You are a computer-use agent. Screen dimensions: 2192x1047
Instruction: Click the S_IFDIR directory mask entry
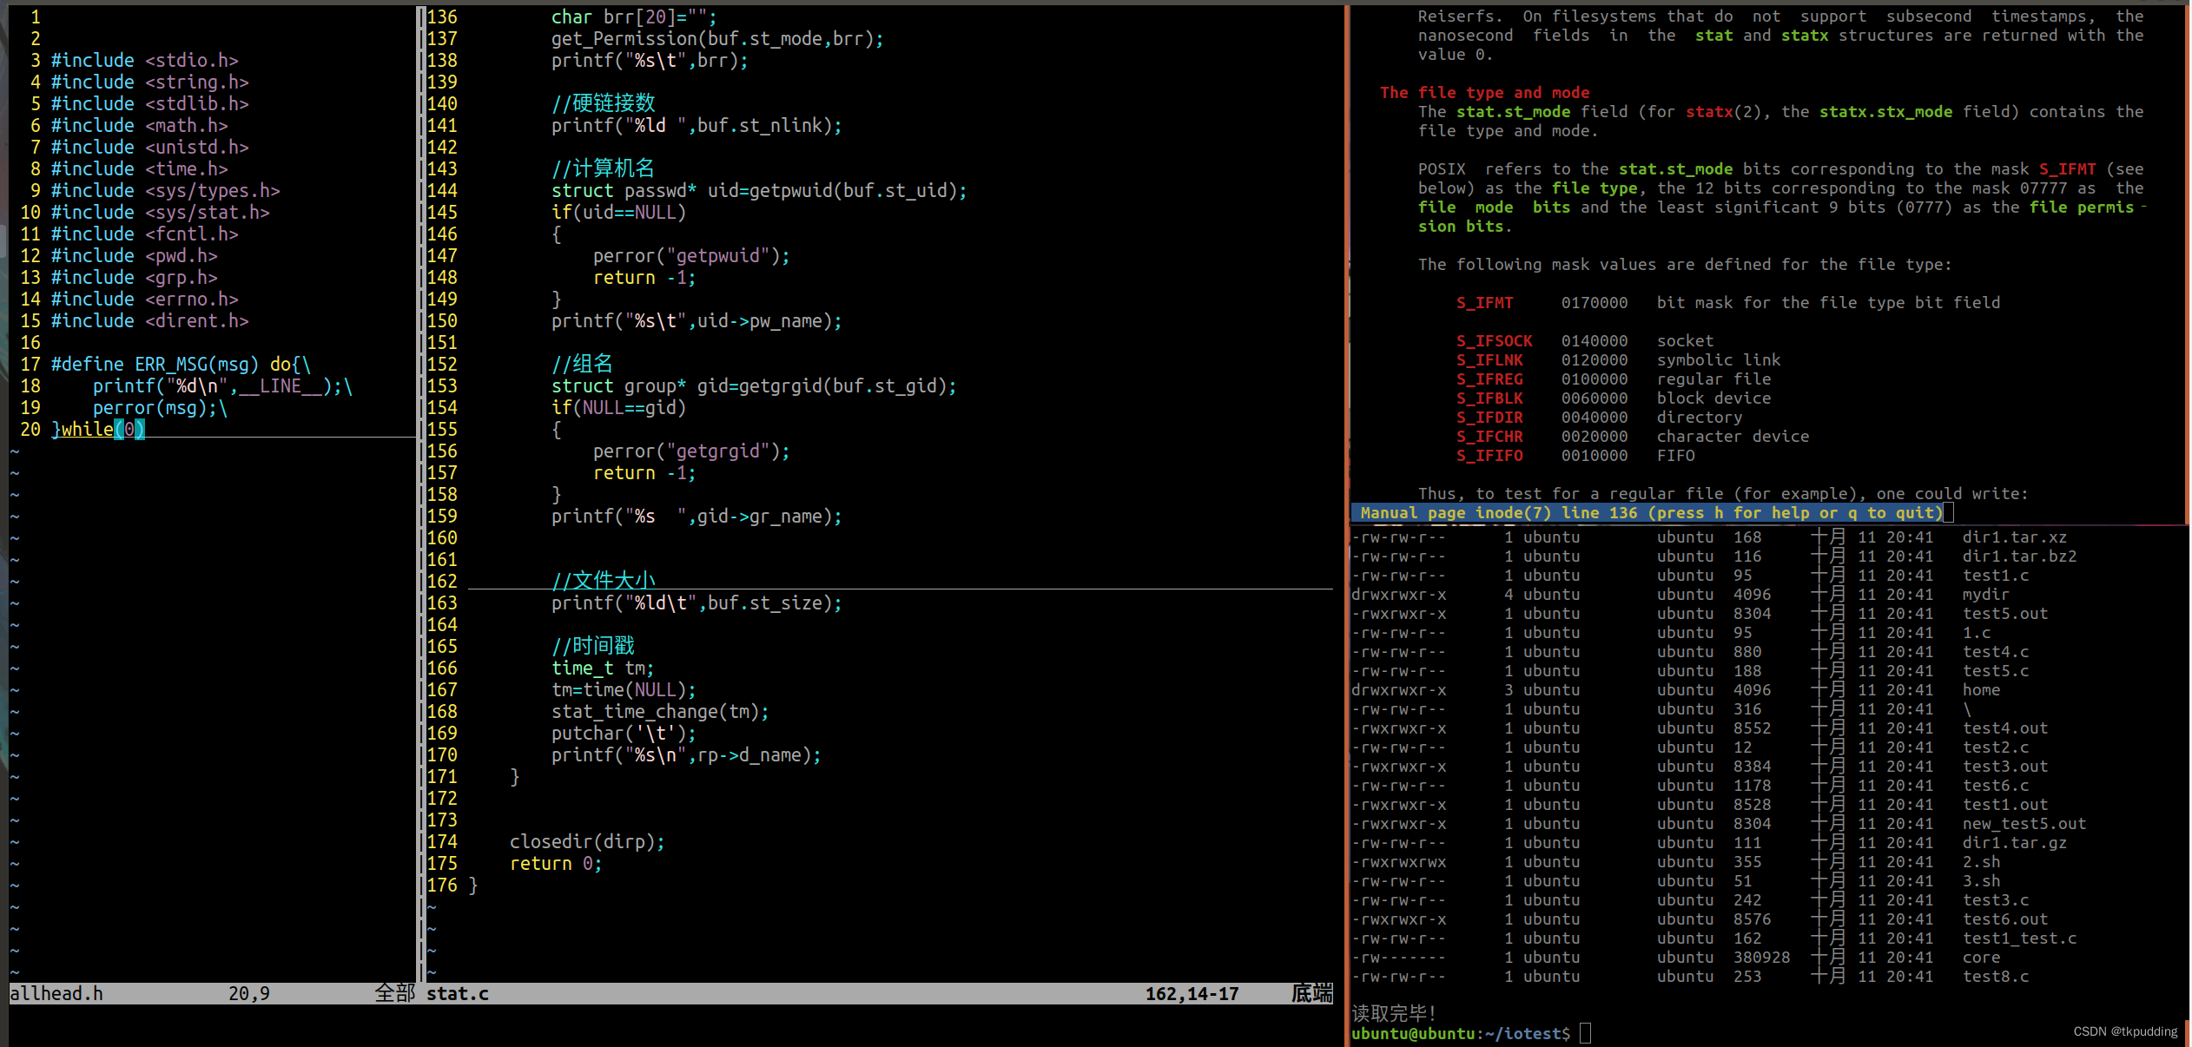point(1489,417)
